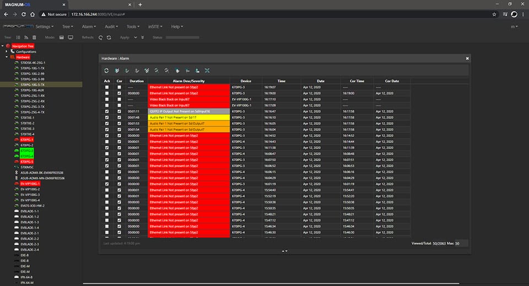Expand the Configurations tree node
Viewport: 529px width, 286px height.
7,52
